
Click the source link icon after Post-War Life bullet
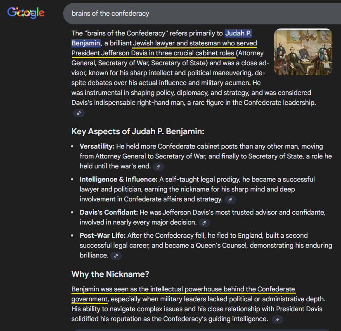116,256
